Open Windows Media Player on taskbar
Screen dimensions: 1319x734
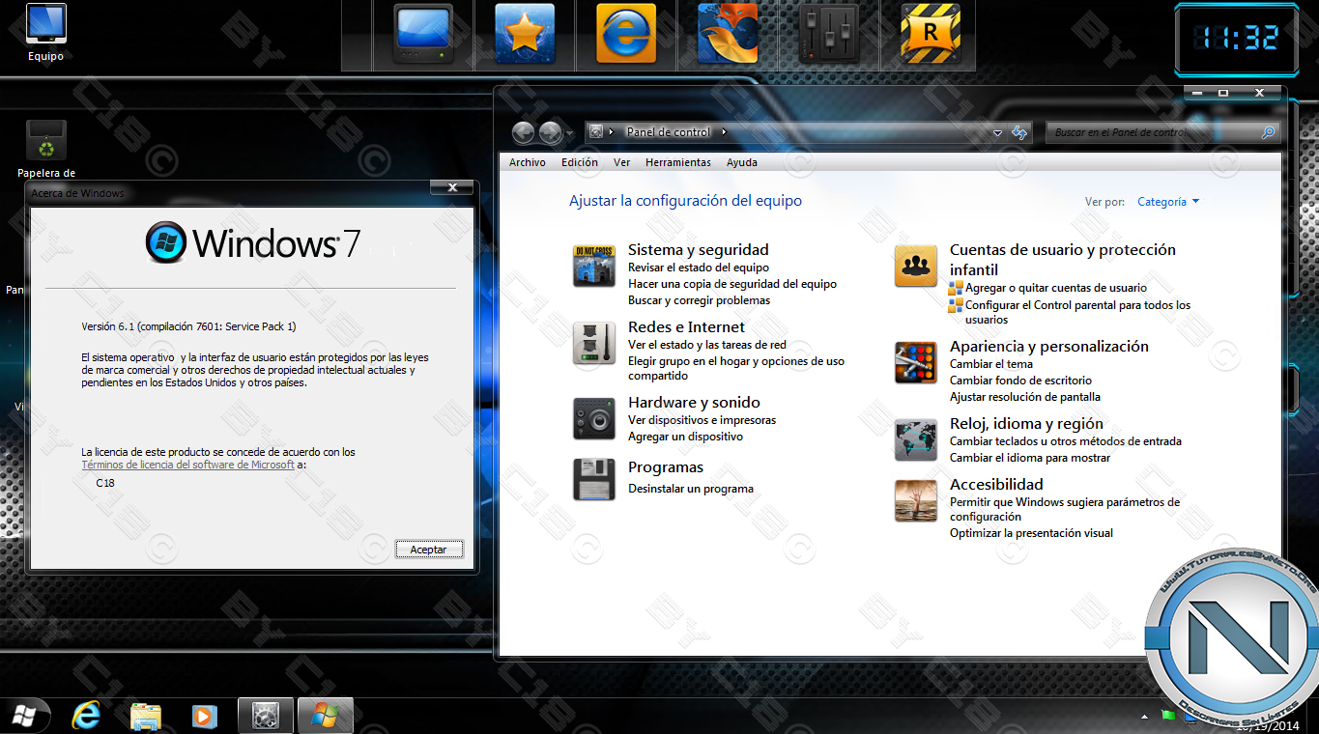pyautogui.click(x=203, y=716)
